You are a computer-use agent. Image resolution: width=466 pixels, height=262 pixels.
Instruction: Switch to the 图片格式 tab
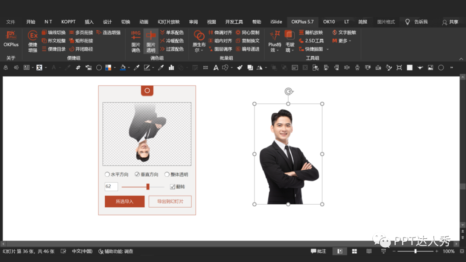tap(386, 22)
